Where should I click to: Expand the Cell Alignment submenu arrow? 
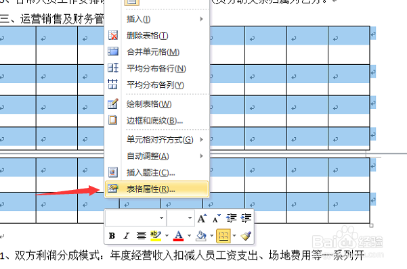[x=201, y=140]
